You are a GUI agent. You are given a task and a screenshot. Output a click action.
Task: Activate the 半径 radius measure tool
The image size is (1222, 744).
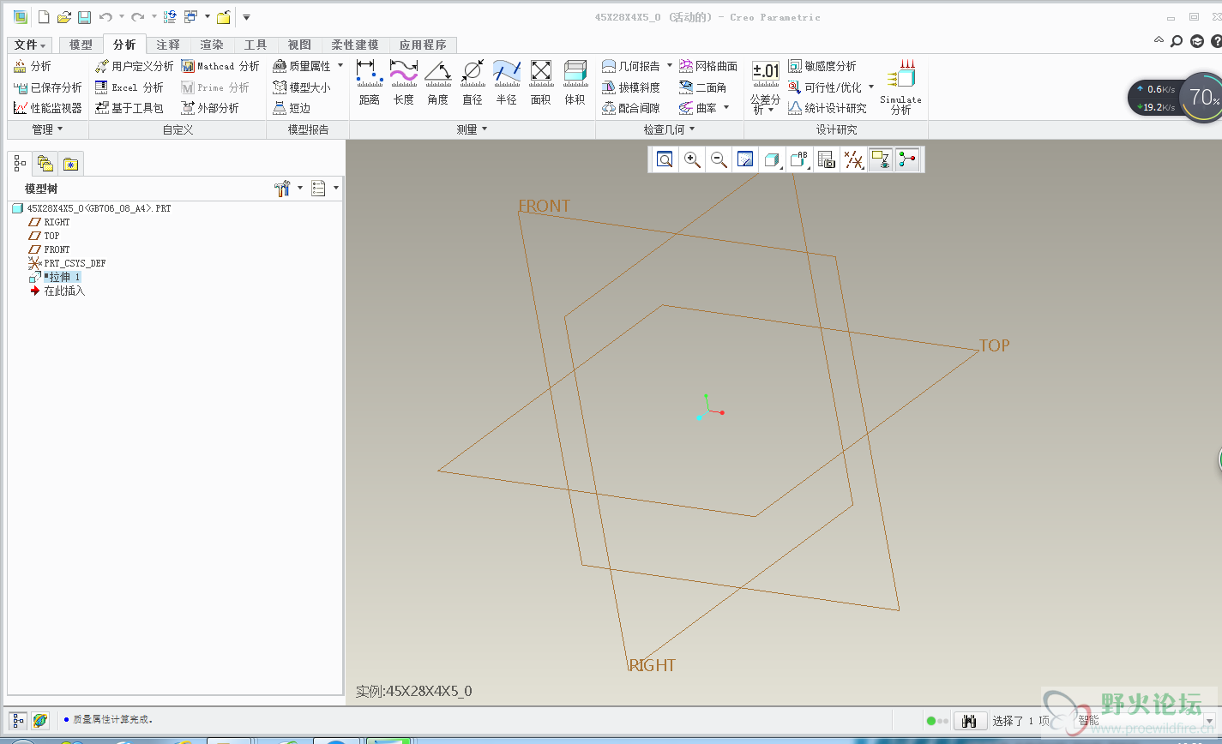(x=506, y=83)
